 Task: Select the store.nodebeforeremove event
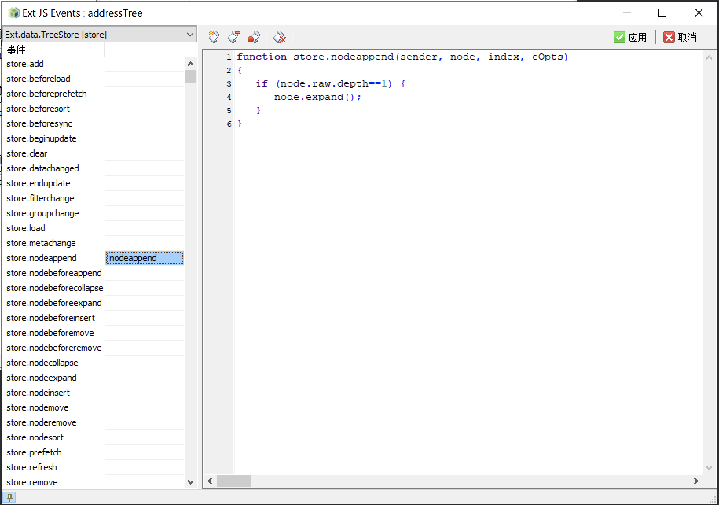54,348
